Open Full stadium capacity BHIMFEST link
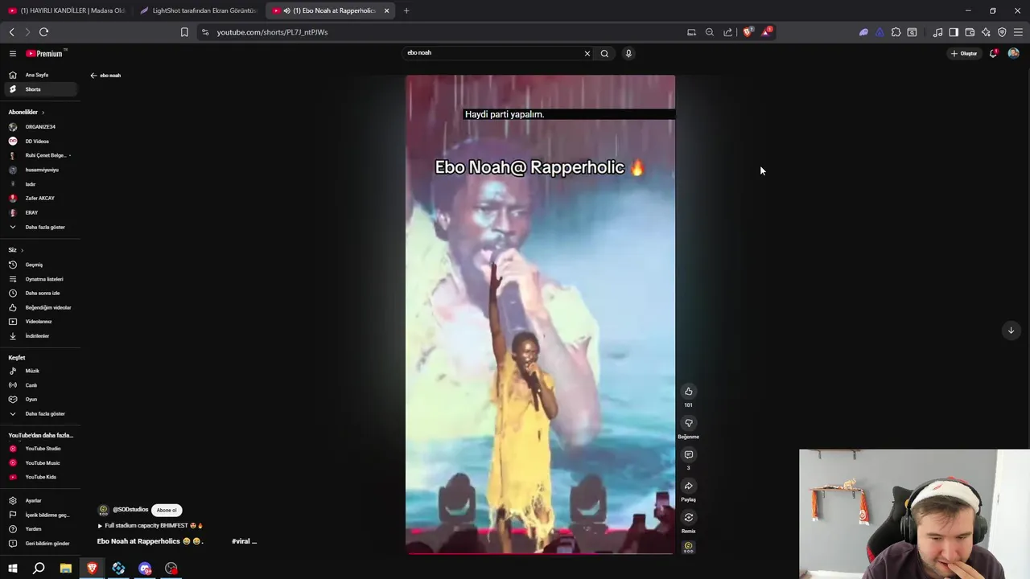 (x=150, y=526)
